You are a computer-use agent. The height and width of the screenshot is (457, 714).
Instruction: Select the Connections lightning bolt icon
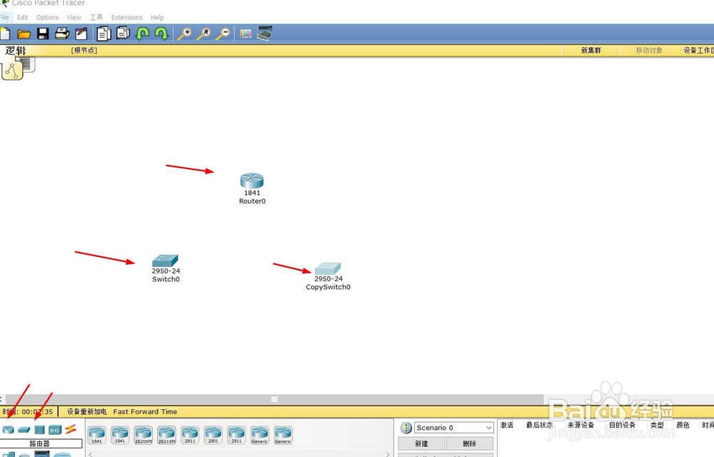click(x=71, y=428)
